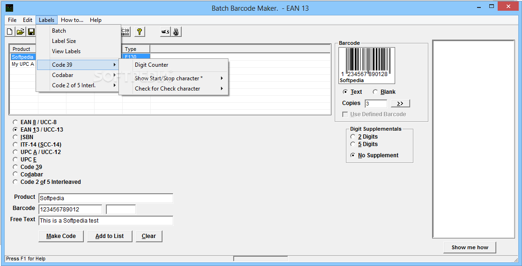
Task: Click the Open folder toolbar icon
Action: (x=21, y=32)
